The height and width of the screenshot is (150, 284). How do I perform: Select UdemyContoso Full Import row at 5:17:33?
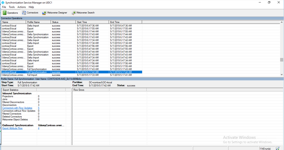(x=72, y=75)
